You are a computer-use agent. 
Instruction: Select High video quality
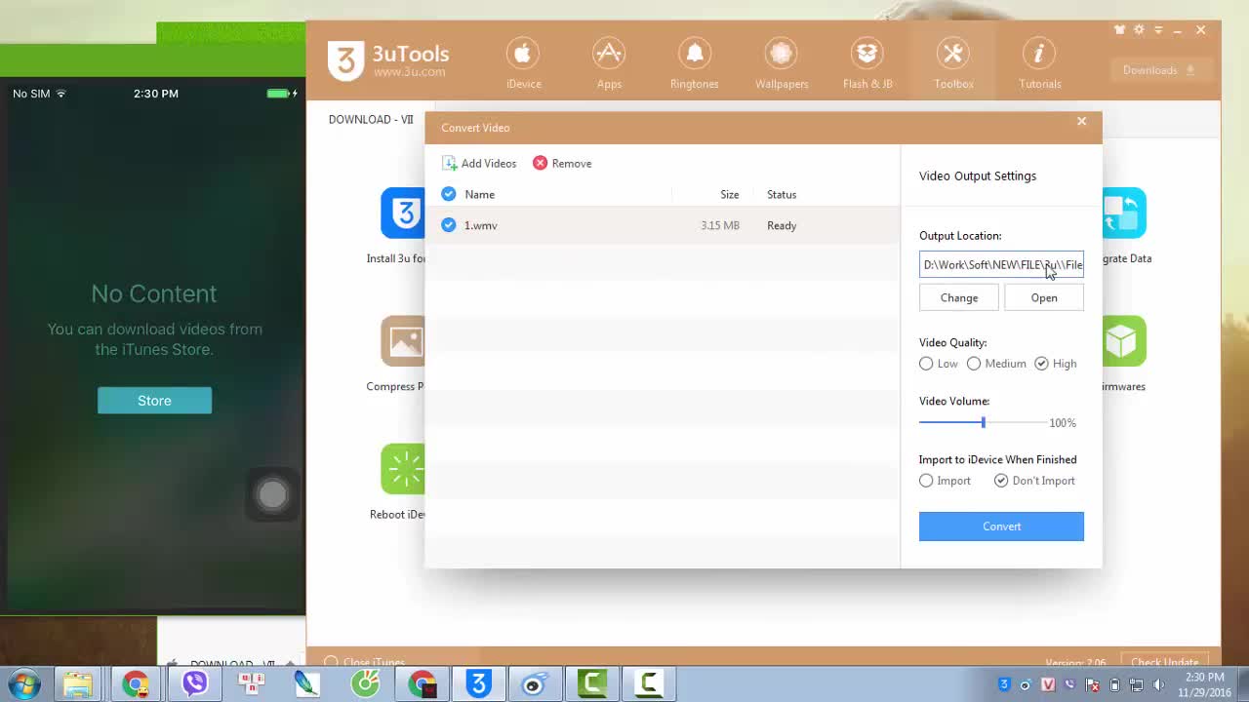pyautogui.click(x=1041, y=364)
